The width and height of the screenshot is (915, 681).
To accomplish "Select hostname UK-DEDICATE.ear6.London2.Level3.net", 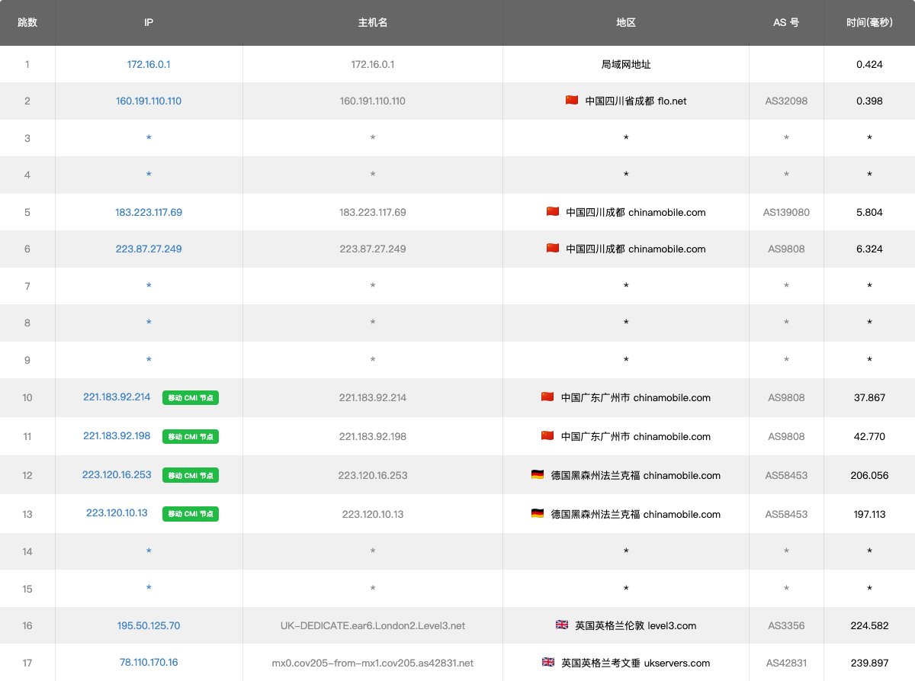I will point(373,625).
